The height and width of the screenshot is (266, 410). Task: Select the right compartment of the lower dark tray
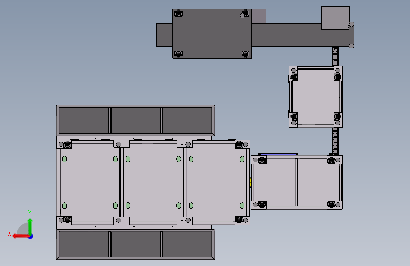click(x=187, y=244)
